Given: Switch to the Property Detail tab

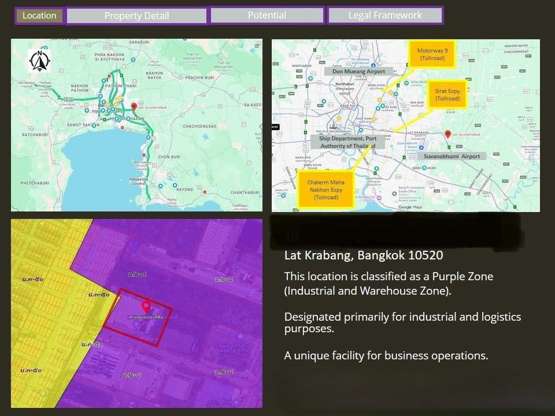Looking at the screenshot, I should pos(136,16).
